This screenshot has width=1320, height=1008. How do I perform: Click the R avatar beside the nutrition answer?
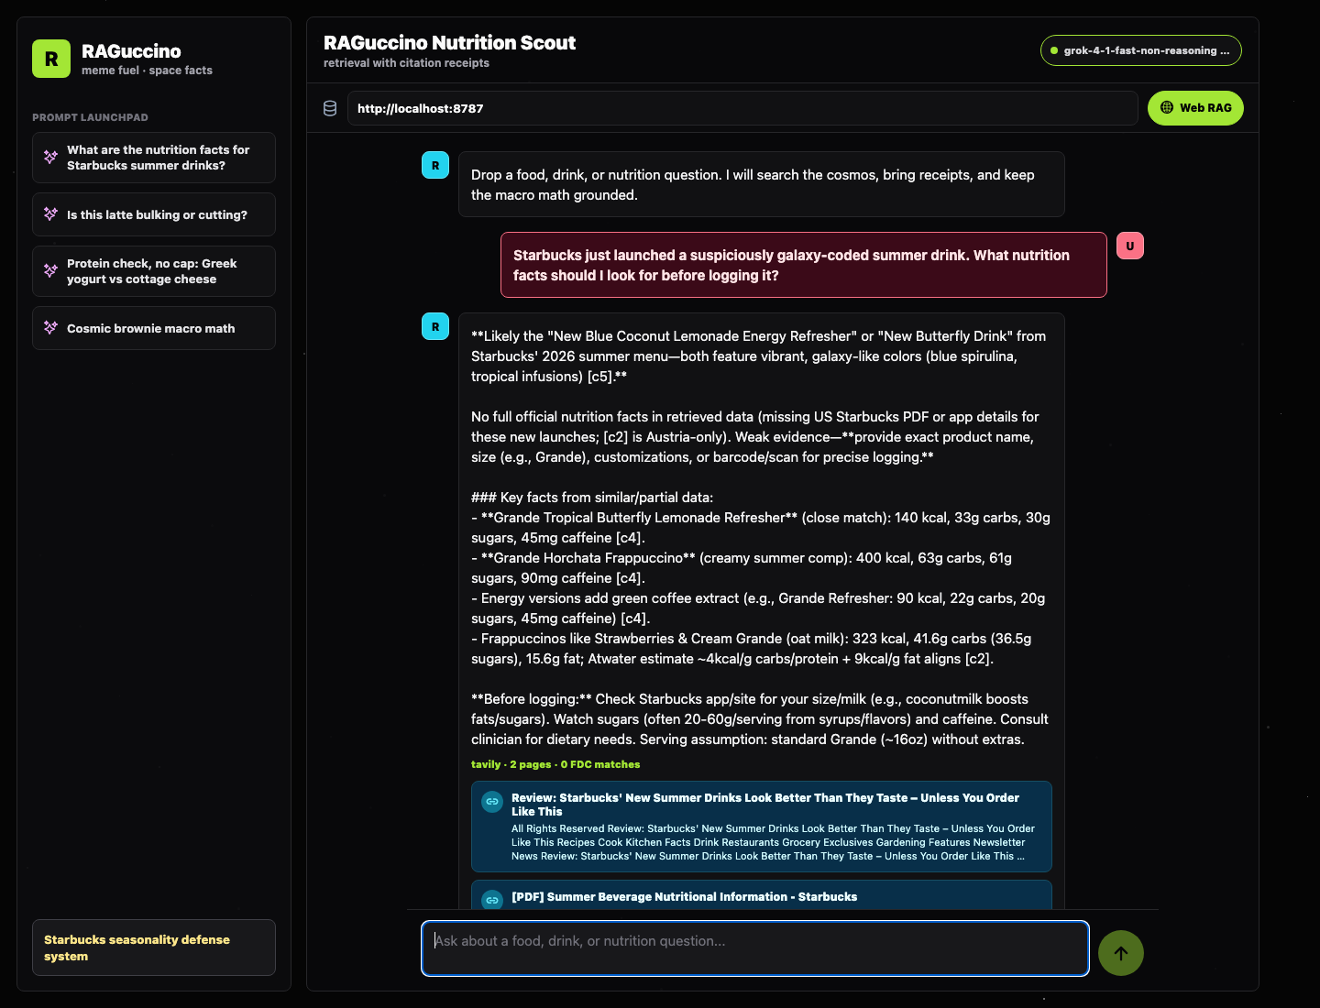click(x=435, y=326)
